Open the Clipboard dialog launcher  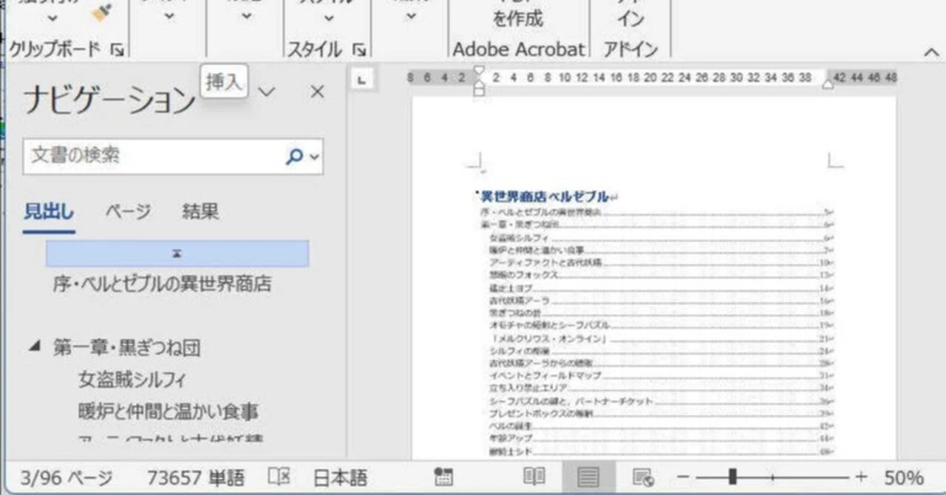118,50
